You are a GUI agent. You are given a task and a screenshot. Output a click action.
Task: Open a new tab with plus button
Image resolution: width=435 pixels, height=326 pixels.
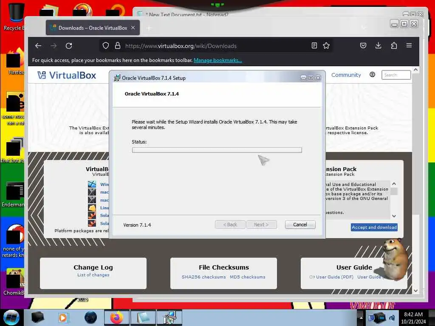pos(149,28)
